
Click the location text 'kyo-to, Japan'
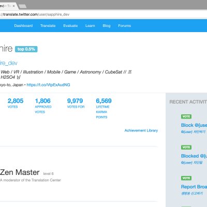coord(11,85)
